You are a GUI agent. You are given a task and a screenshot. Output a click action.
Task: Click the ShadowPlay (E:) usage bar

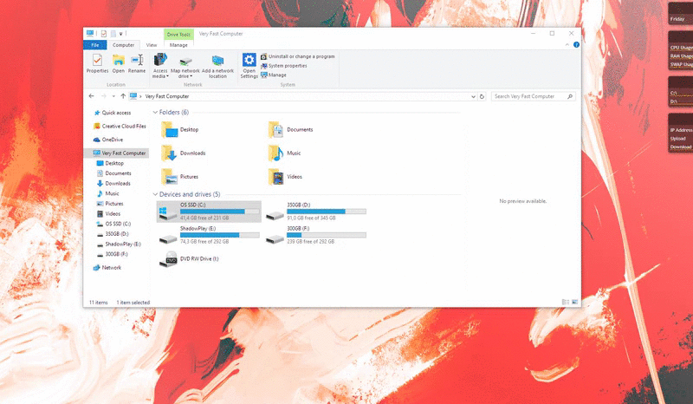tap(220, 235)
